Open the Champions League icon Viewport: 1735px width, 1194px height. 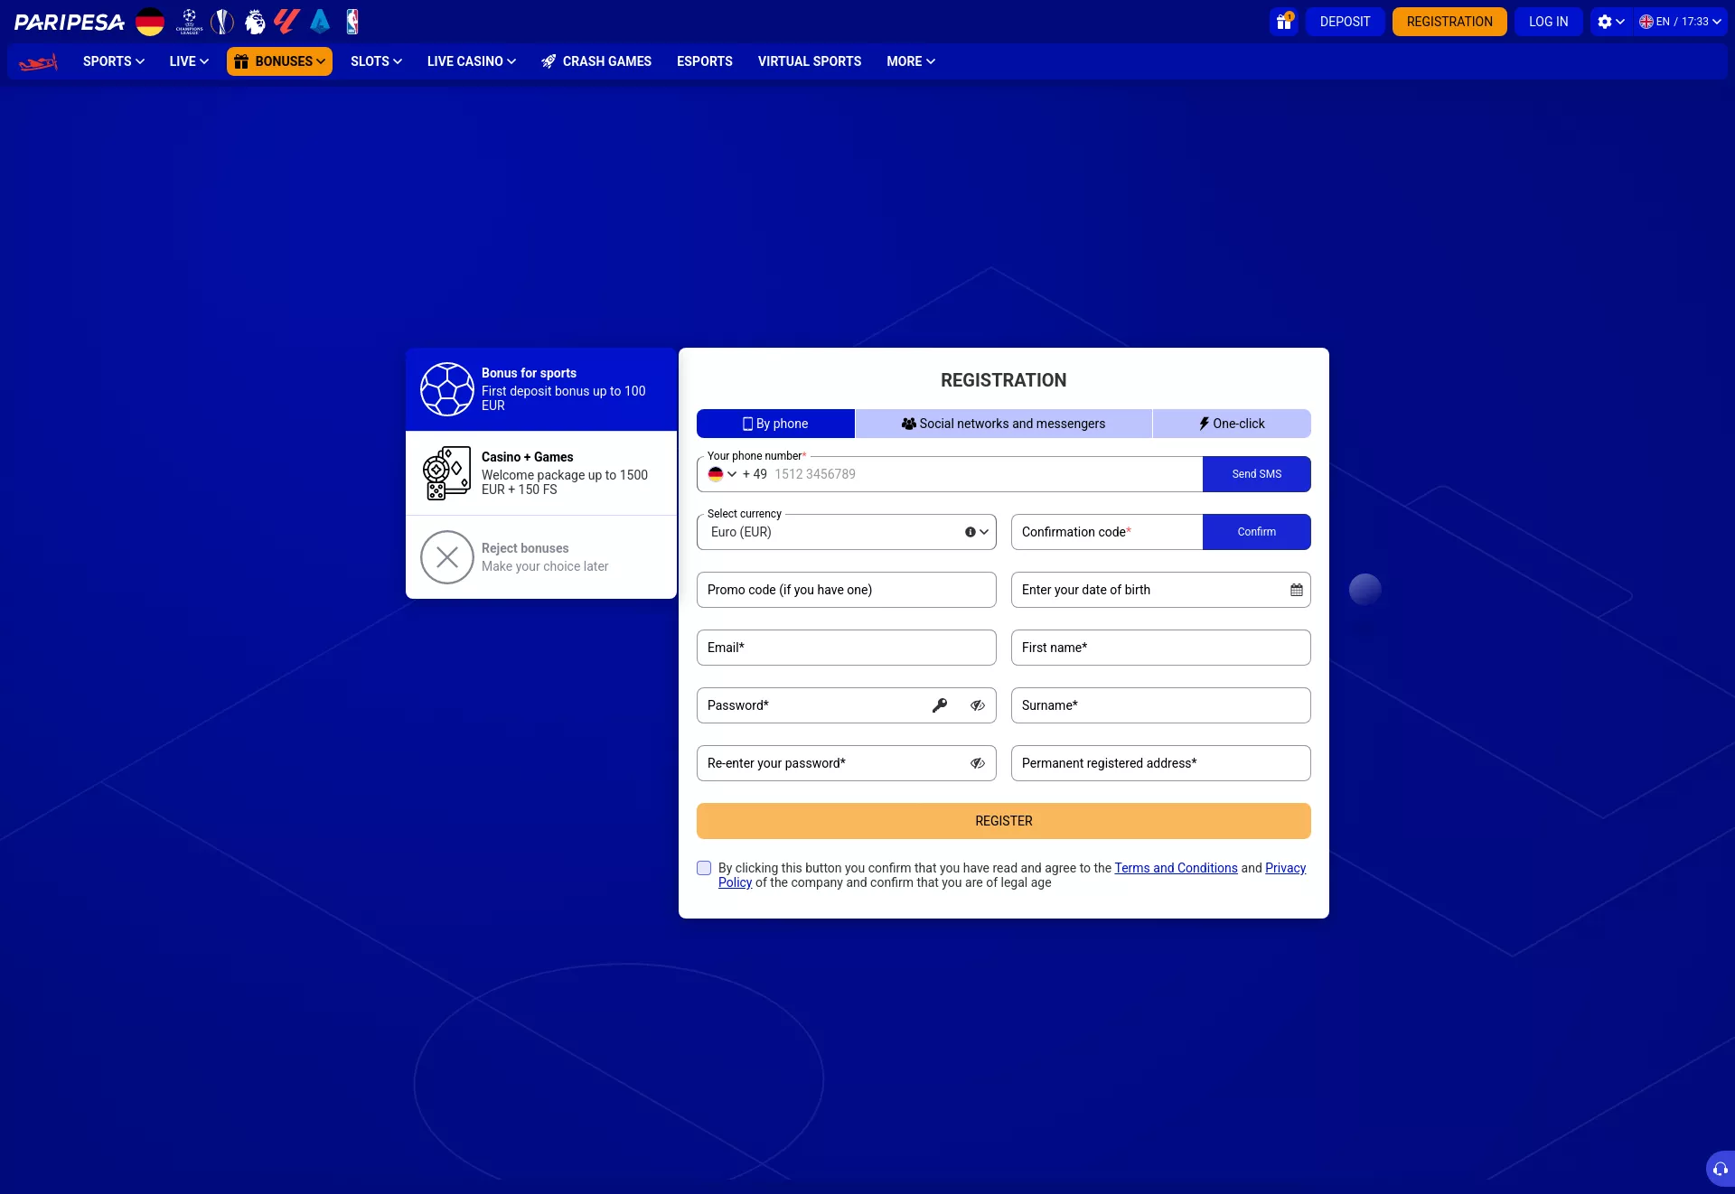[189, 22]
